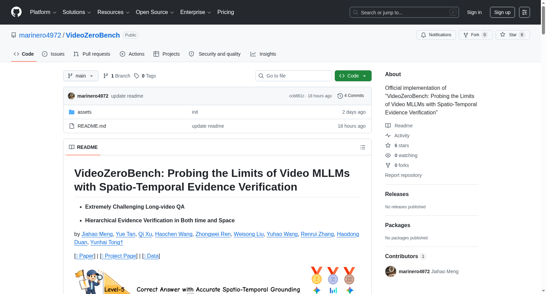Focus the Search or jump to field

pos(404,12)
